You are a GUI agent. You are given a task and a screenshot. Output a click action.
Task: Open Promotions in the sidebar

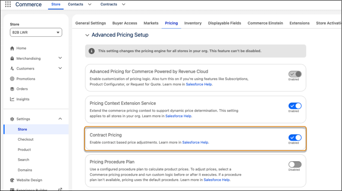pyautogui.click(x=26, y=79)
